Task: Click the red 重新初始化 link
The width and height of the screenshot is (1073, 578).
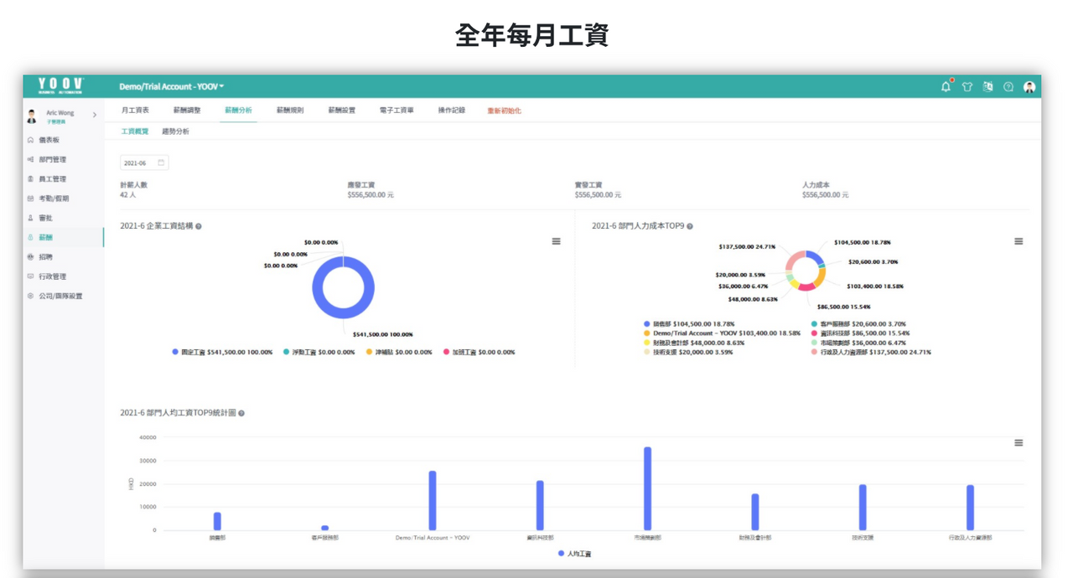Action: (504, 111)
